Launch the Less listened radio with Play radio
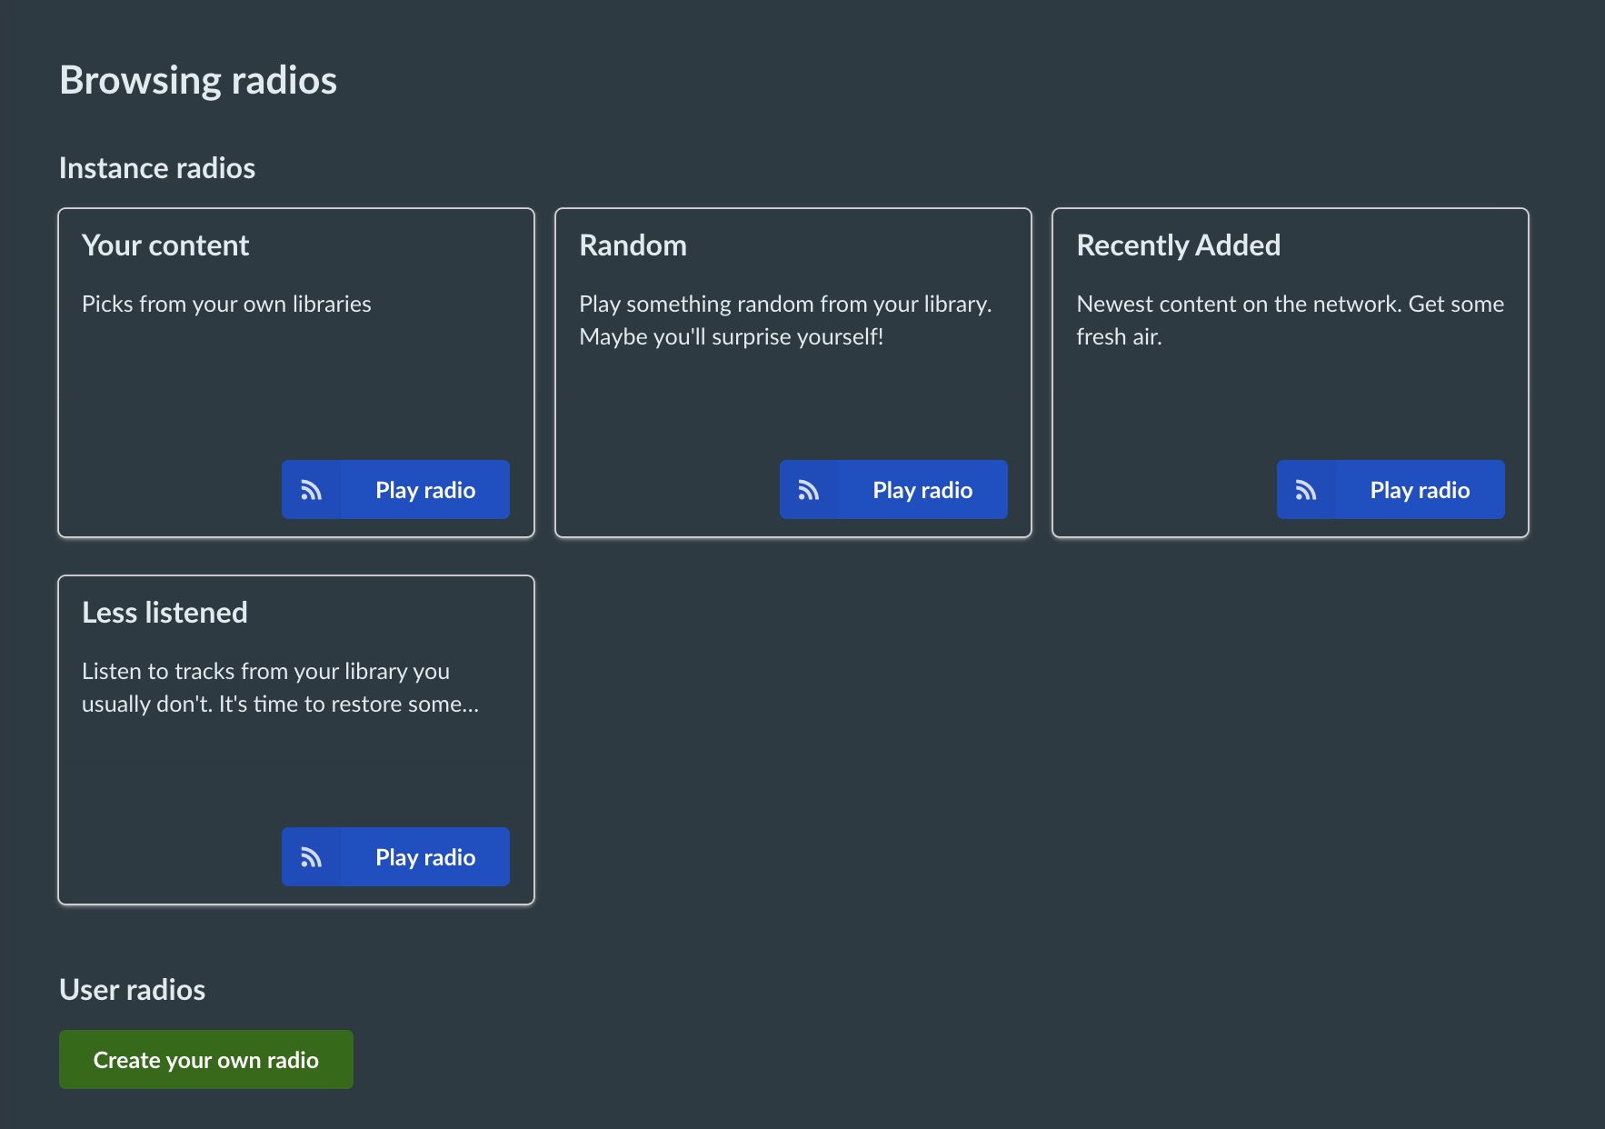1605x1129 pixels. 424,857
